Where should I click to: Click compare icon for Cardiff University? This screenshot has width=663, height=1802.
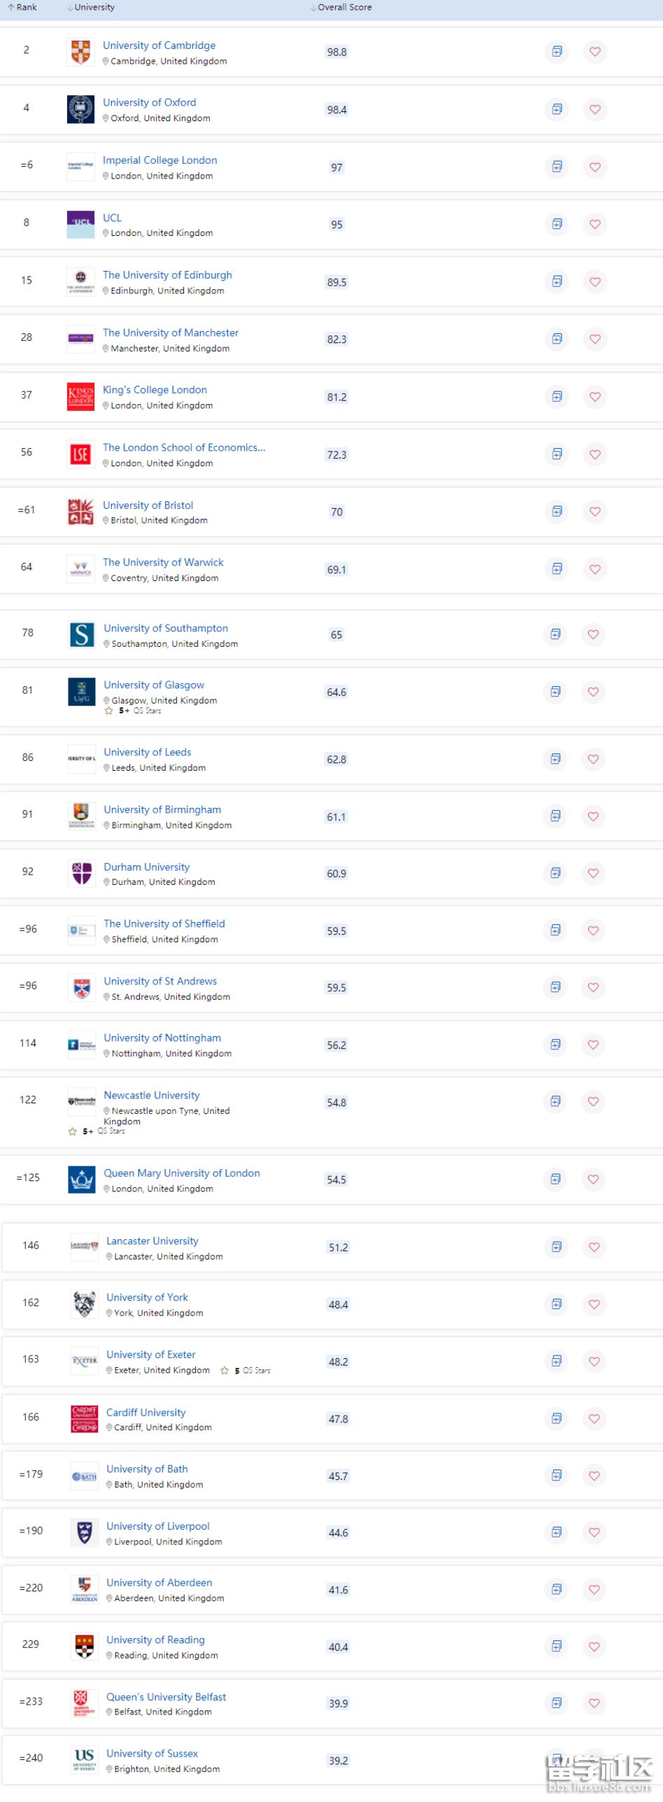(557, 1418)
